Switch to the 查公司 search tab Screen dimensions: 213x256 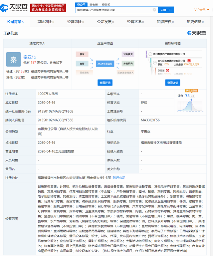pos(81,5)
